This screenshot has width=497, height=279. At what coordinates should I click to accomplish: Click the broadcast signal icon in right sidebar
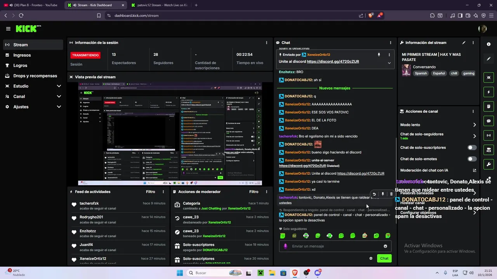tap(488, 135)
